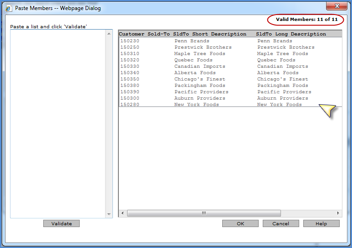
Task: Click the horizontal scrollbar right arrow
Action: 338,213
